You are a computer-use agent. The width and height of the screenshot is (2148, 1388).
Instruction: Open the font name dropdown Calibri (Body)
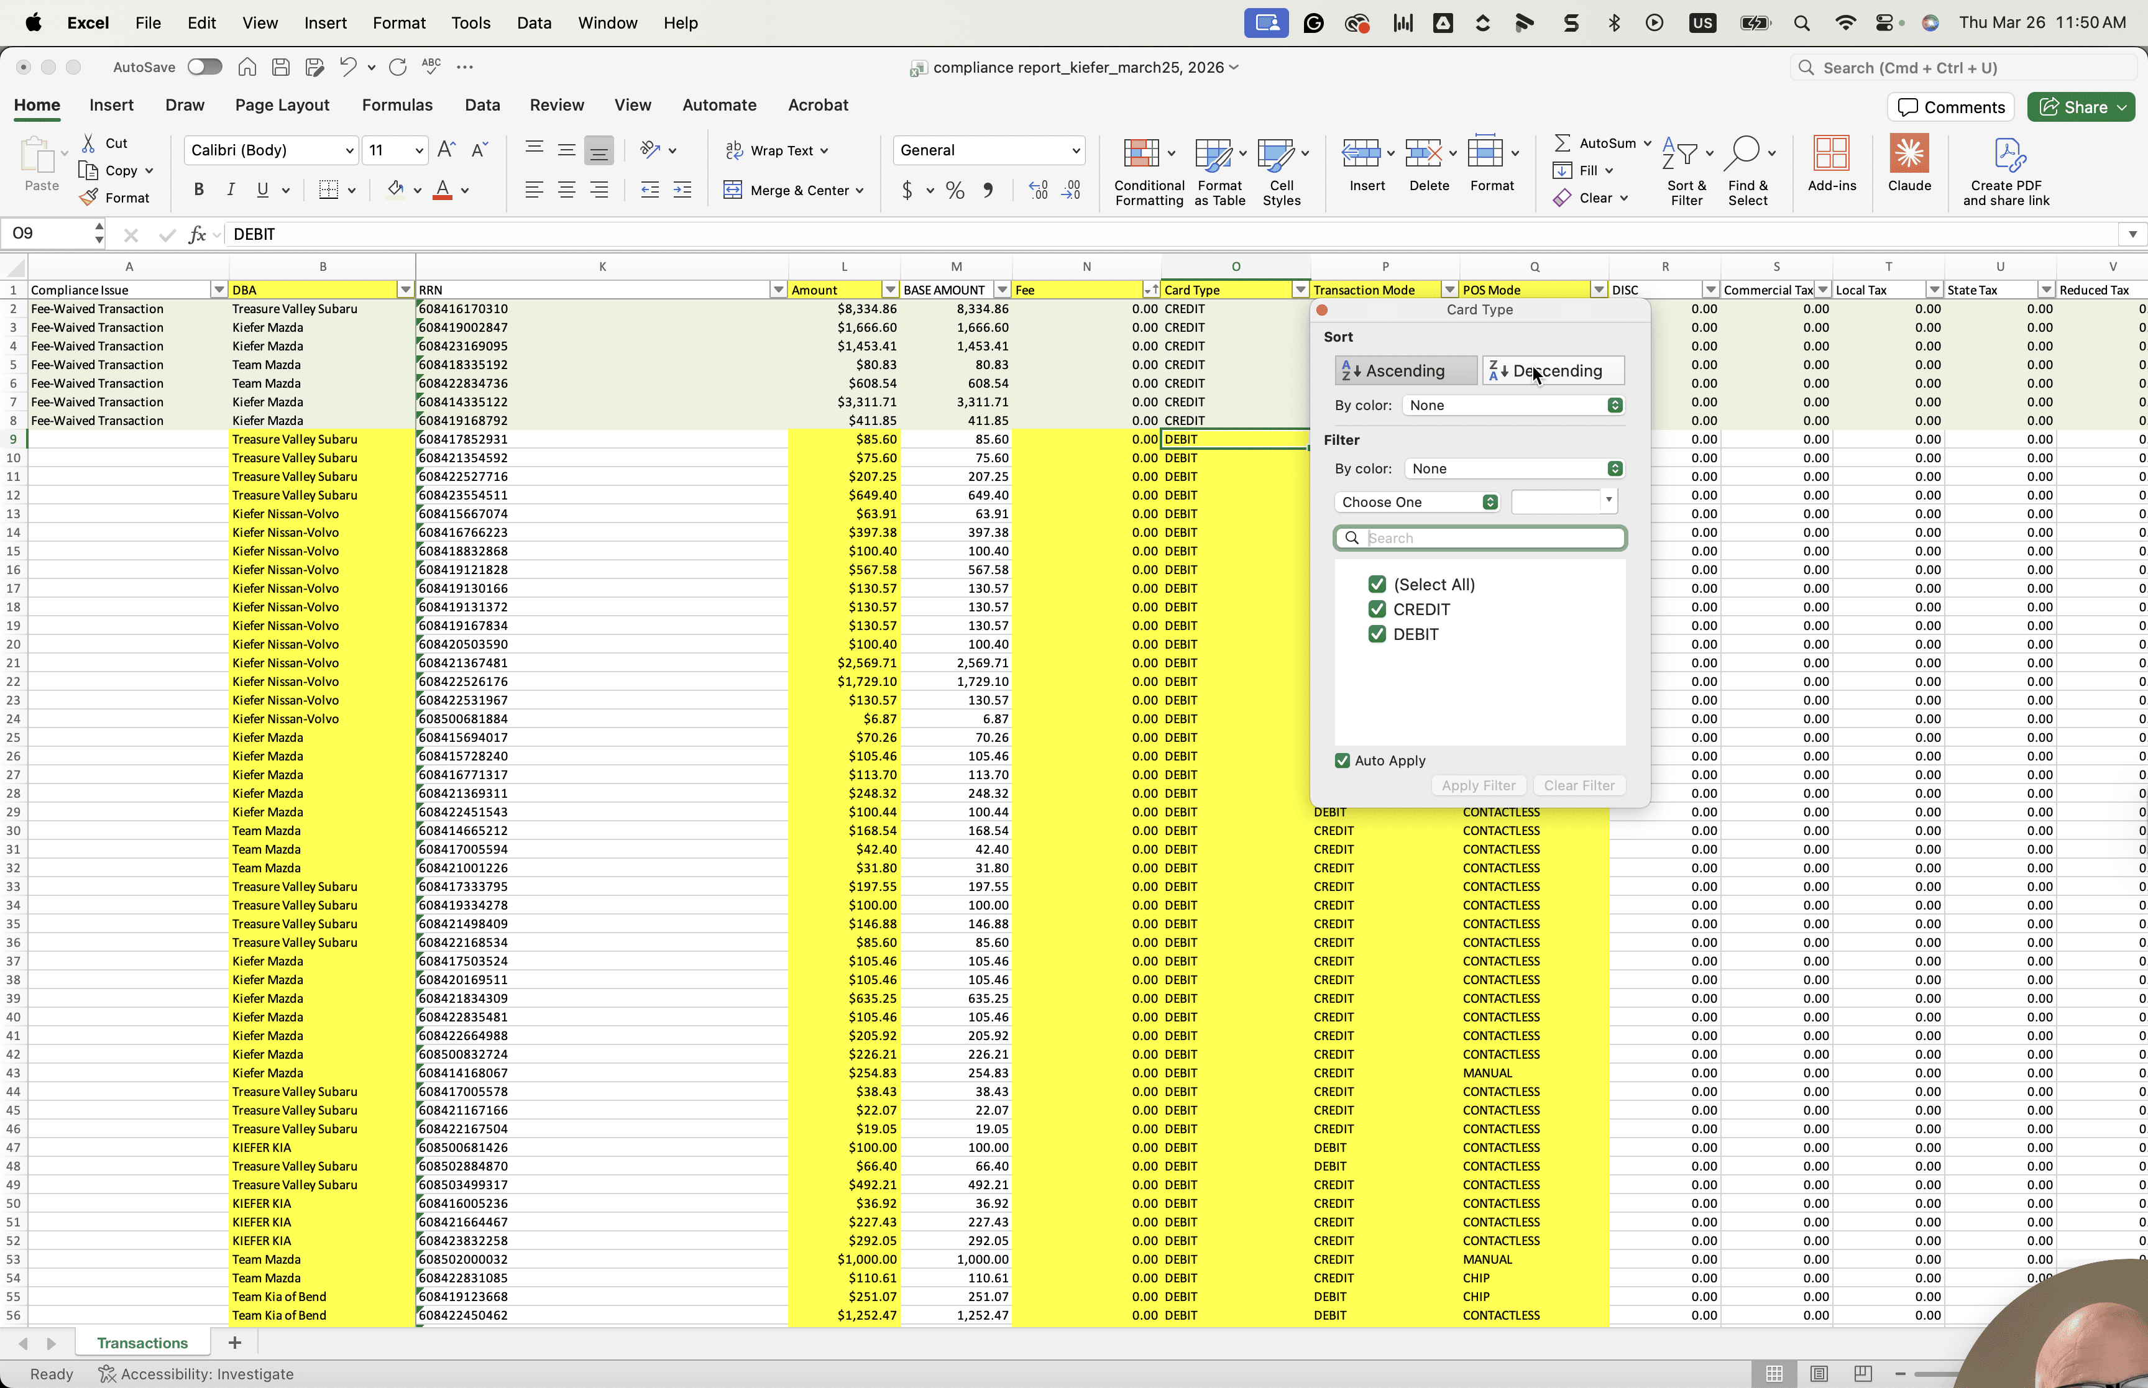270,150
